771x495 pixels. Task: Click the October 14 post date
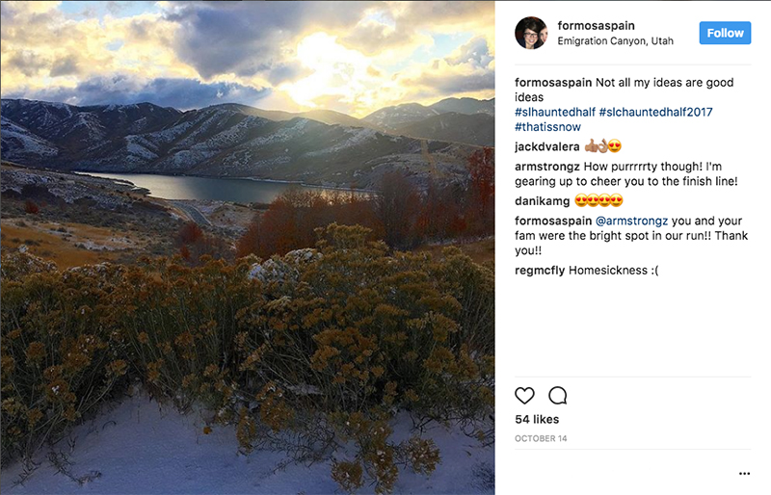click(x=541, y=438)
